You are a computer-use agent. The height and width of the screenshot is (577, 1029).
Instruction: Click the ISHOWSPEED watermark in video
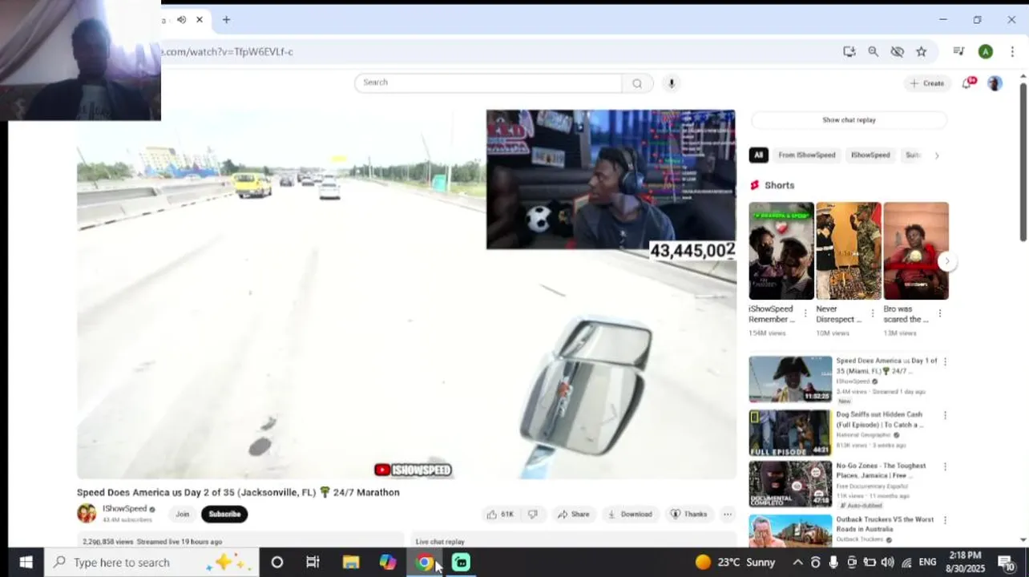(414, 470)
